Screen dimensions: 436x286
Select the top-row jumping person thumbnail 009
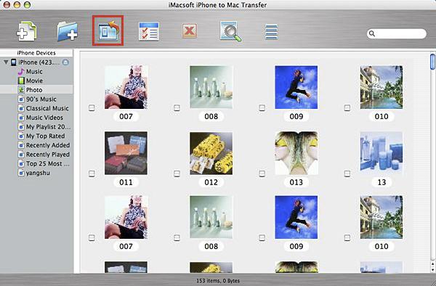[x=296, y=87]
